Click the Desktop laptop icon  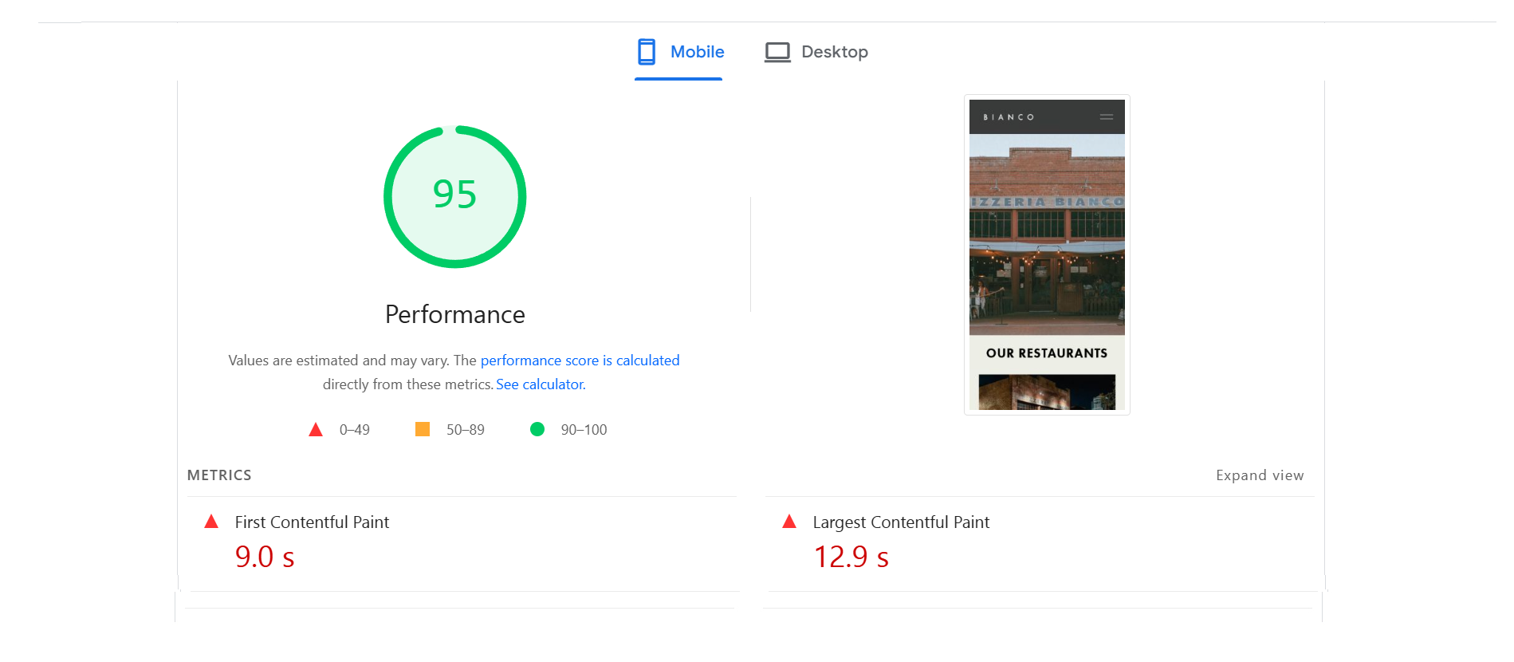tap(777, 53)
